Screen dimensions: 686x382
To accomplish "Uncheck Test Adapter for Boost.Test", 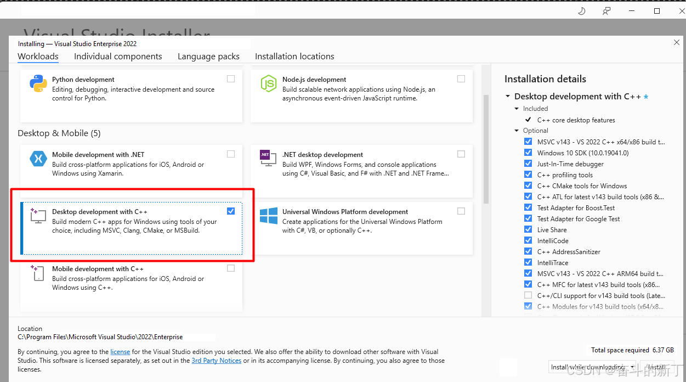I will tap(528, 207).
